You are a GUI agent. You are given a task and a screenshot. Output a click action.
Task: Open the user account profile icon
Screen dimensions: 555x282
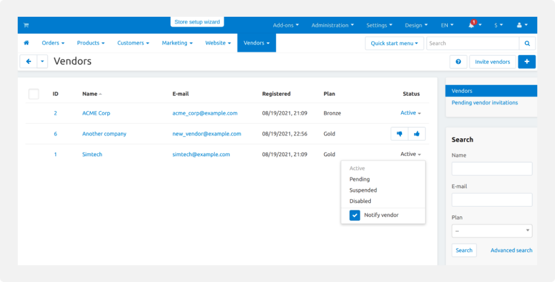521,25
